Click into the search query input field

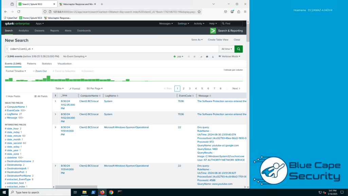pyautogui.click(x=112, y=49)
